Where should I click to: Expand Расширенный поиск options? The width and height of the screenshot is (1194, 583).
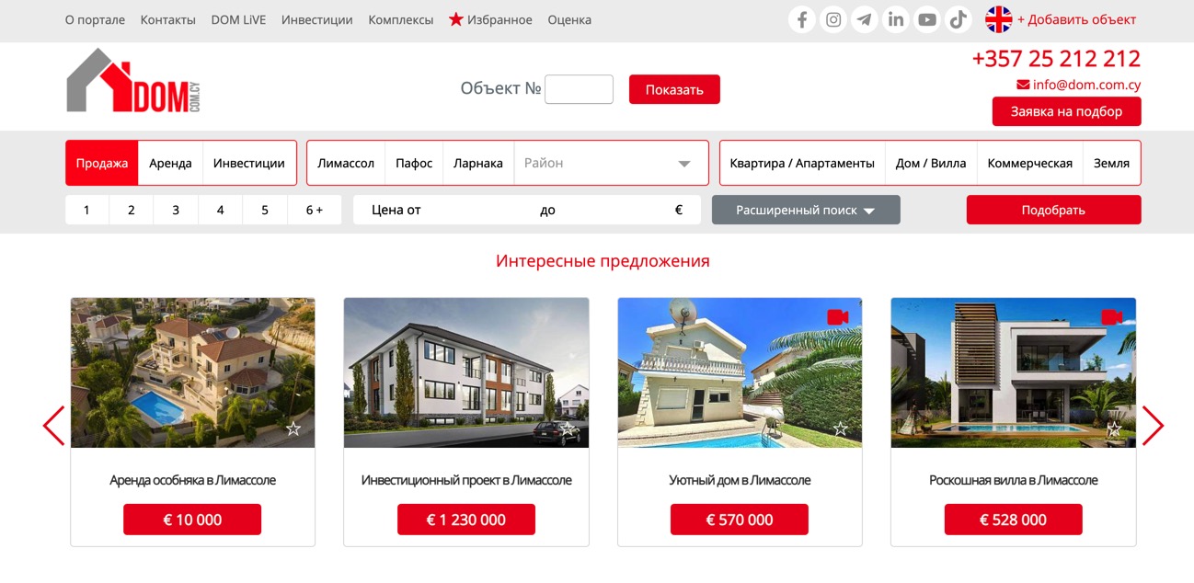pyautogui.click(x=806, y=210)
